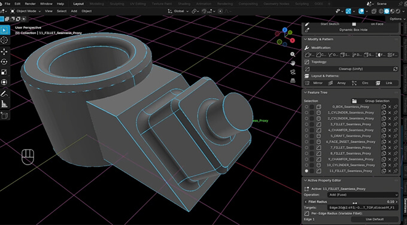The image size is (407, 225).
Task: Open the Options dropdown in viewport header
Action: [397, 19]
